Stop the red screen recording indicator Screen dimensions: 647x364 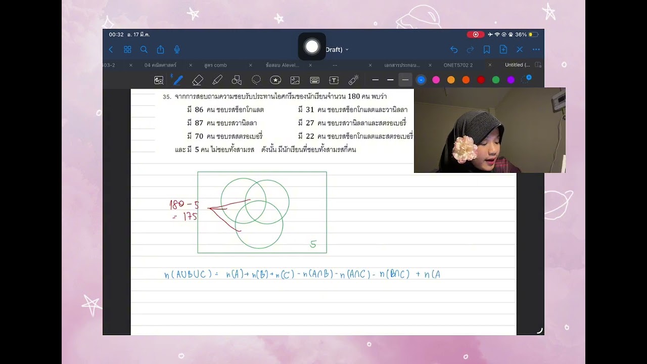pyautogui.click(x=476, y=34)
